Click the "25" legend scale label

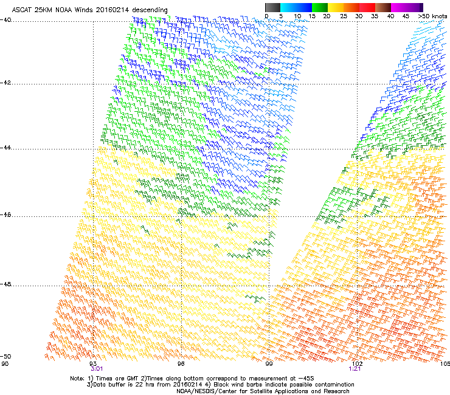(x=344, y=16)
